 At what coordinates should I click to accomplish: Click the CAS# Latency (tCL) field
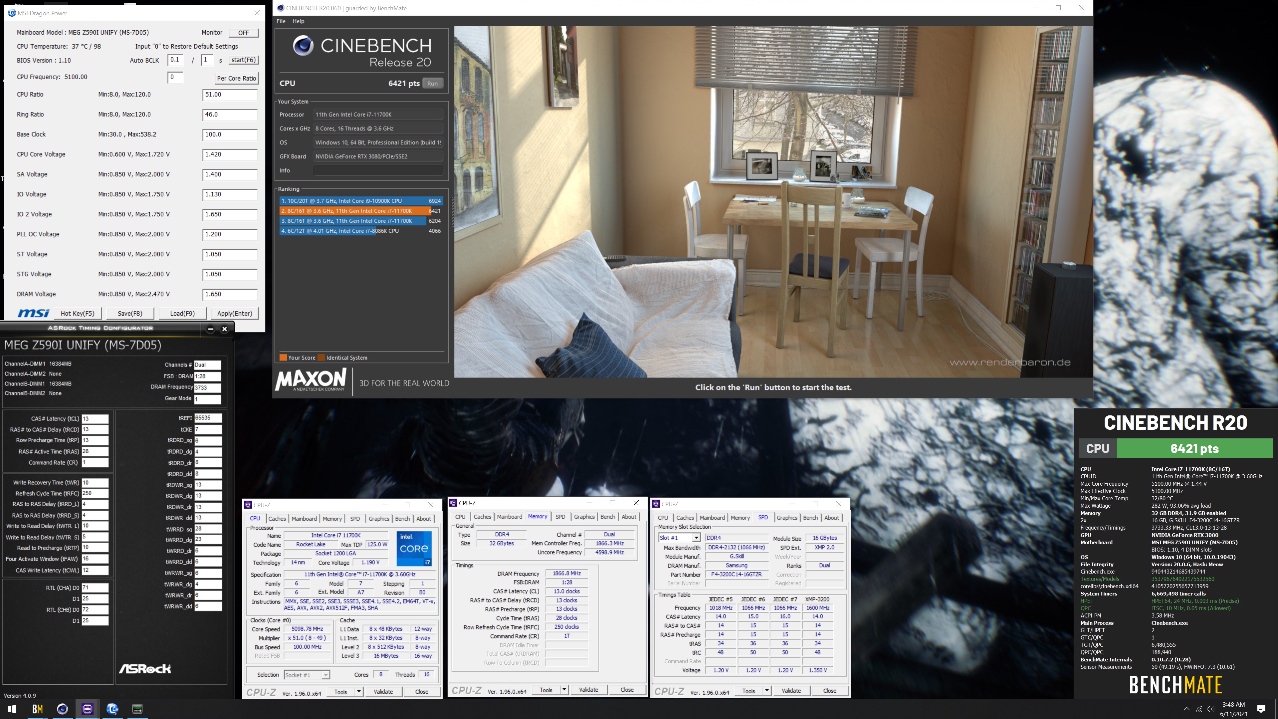(x=95, y=419)
